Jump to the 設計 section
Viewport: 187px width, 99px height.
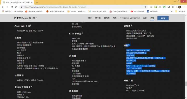tap(145, 18)
